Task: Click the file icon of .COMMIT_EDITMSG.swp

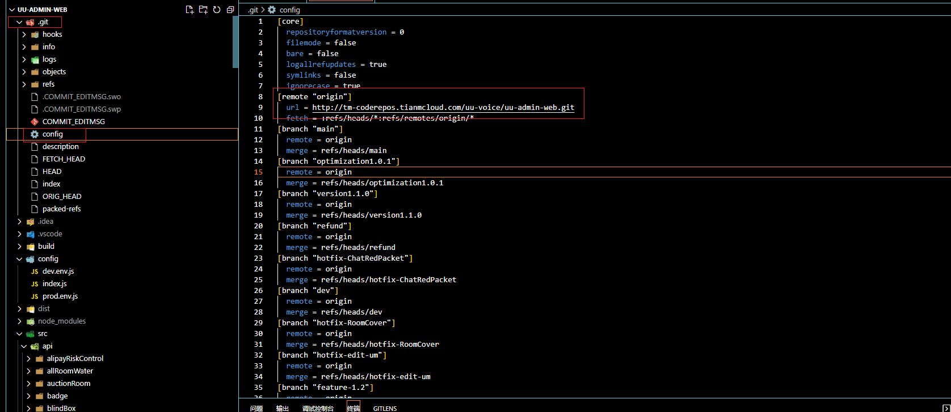Action: pyautogui.click(x=35, y=109)
